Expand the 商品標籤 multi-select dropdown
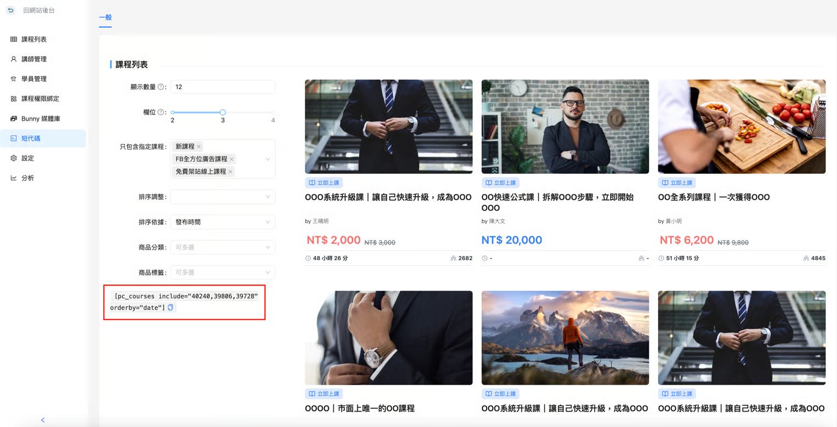The height and width of the screenshot is (427, 837). coord(222,272)
